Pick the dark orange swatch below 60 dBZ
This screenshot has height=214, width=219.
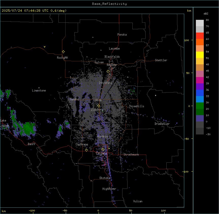click(x=200, y=42)
